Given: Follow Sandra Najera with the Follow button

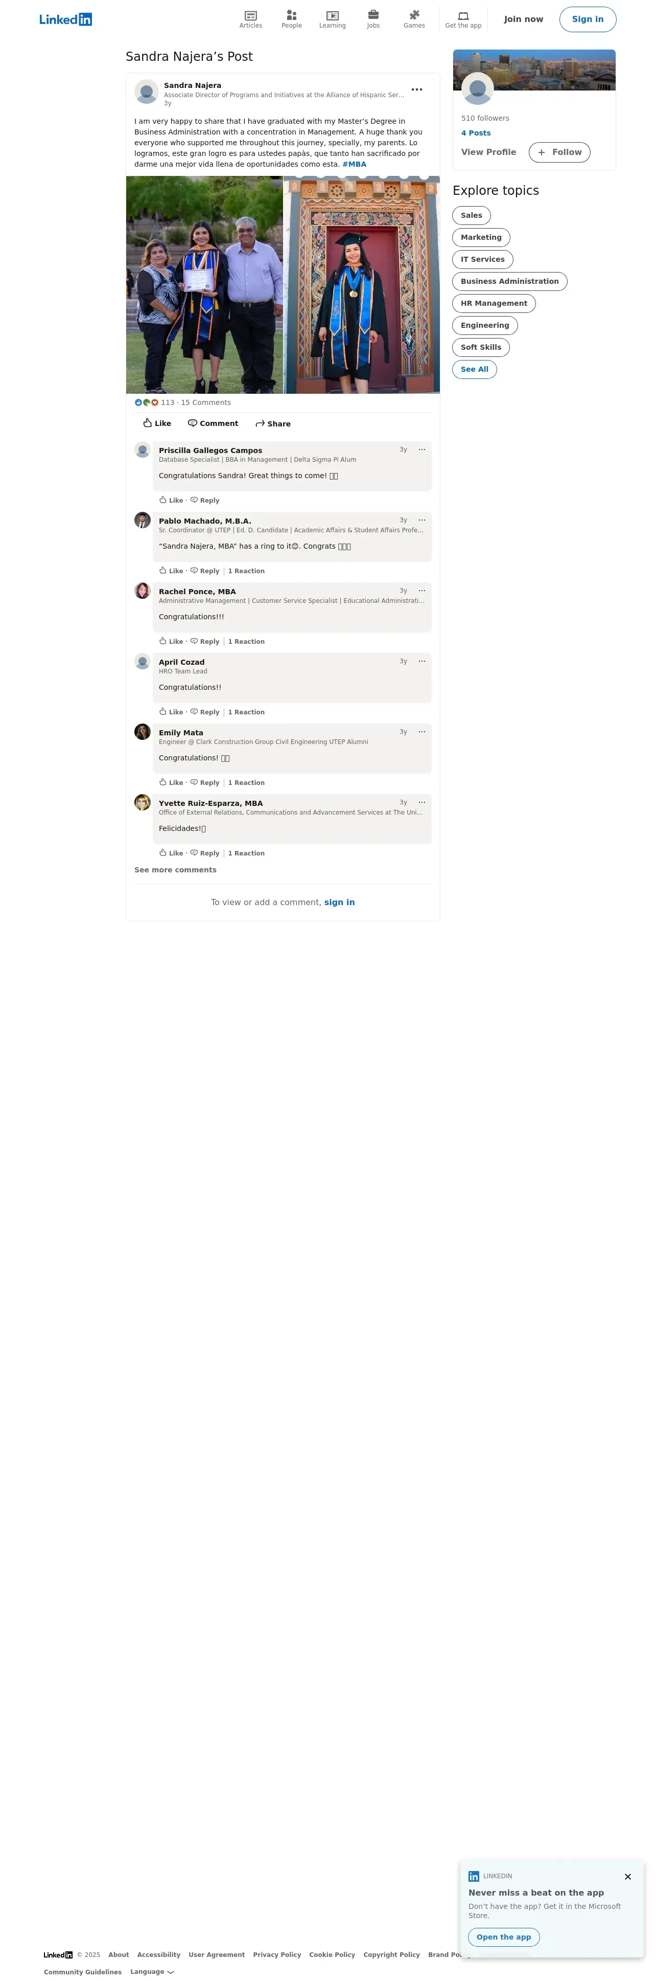Looking at the screenshot, I should (x=559, y=152).
